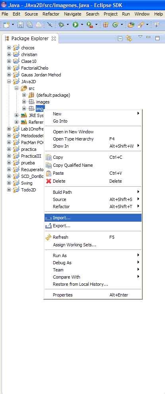Click Collapse All in Package Explorer
Viewport: 165px width, 394px height.
pyautogui.click(x=120, y=38)
